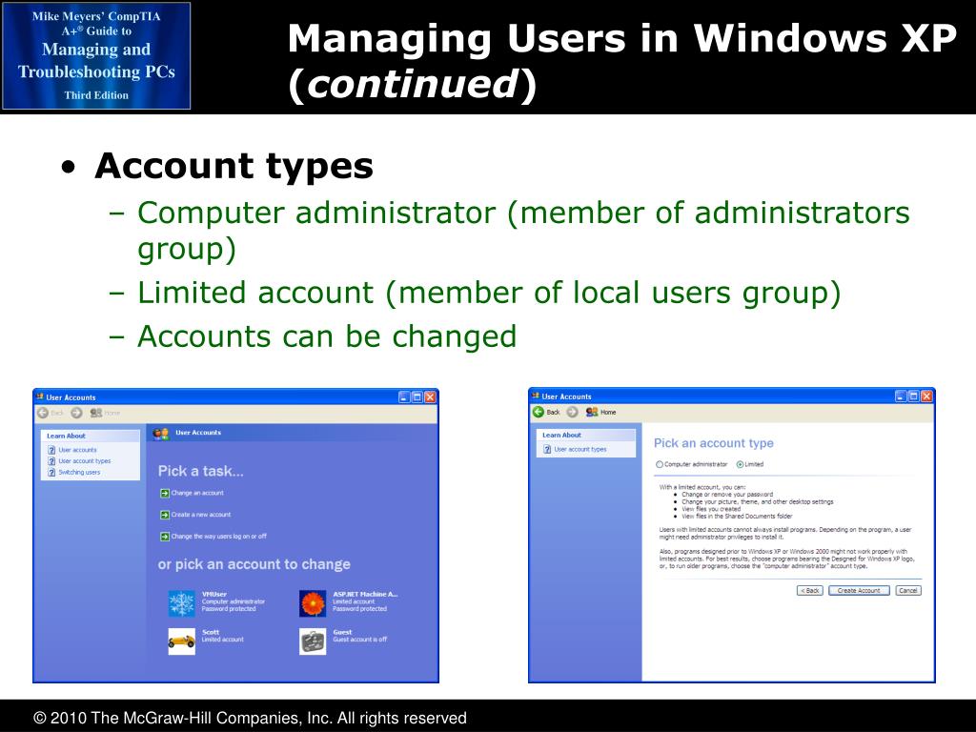
Task: Select VMUser snowflake account picture
Action: click(x=182, y=603)
